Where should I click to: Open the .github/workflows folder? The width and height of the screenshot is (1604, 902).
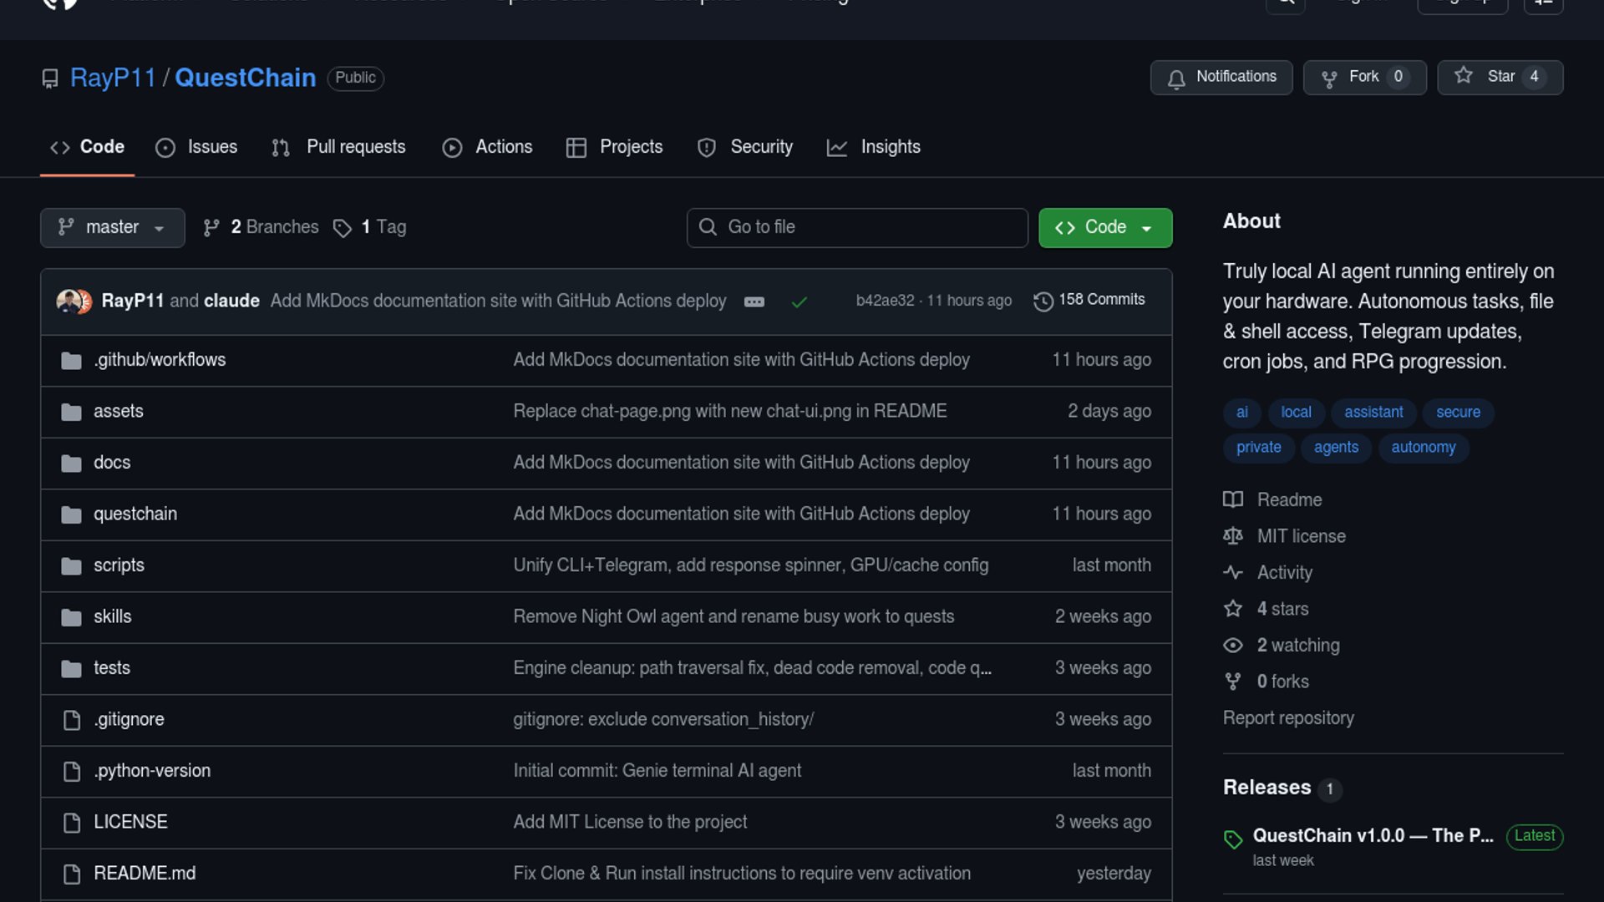(160, 360)
